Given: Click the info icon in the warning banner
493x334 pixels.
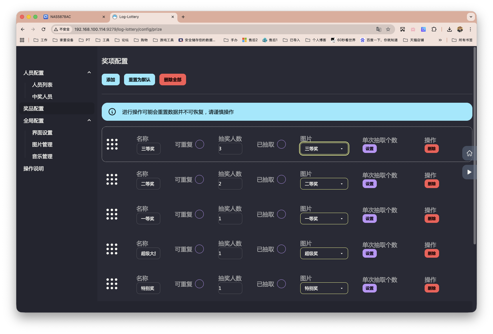Looking at the screenshot, I should pyautogui.click(x=112, y=112).
